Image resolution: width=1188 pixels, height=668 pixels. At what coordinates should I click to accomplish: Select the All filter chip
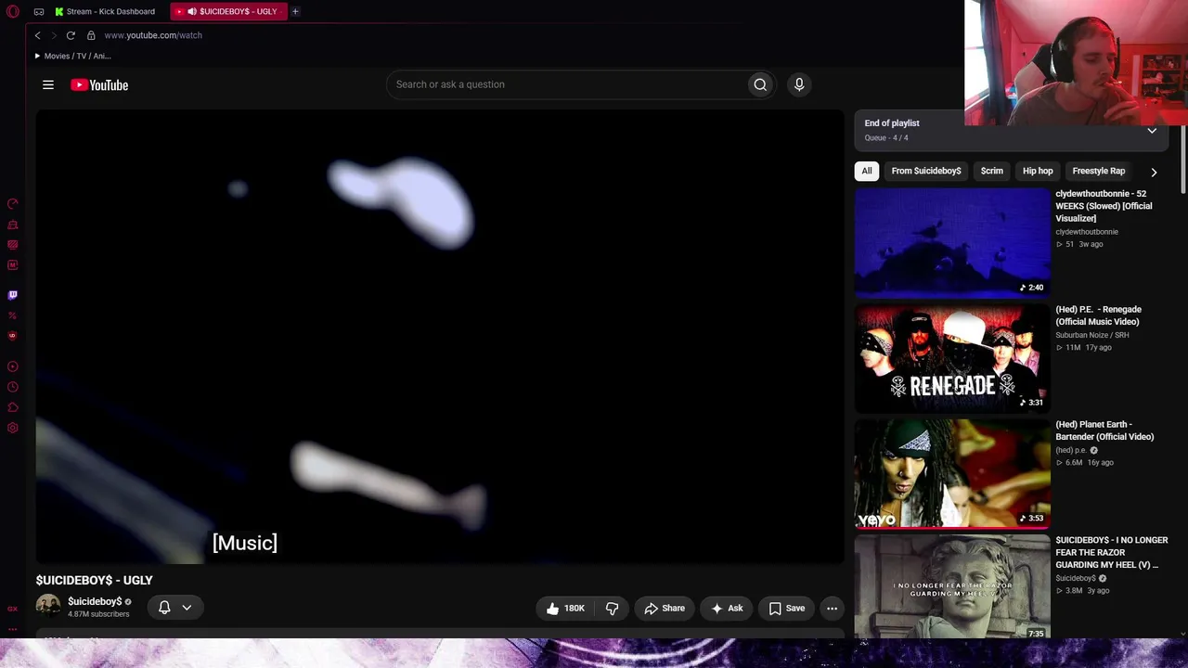coord(867,171)
